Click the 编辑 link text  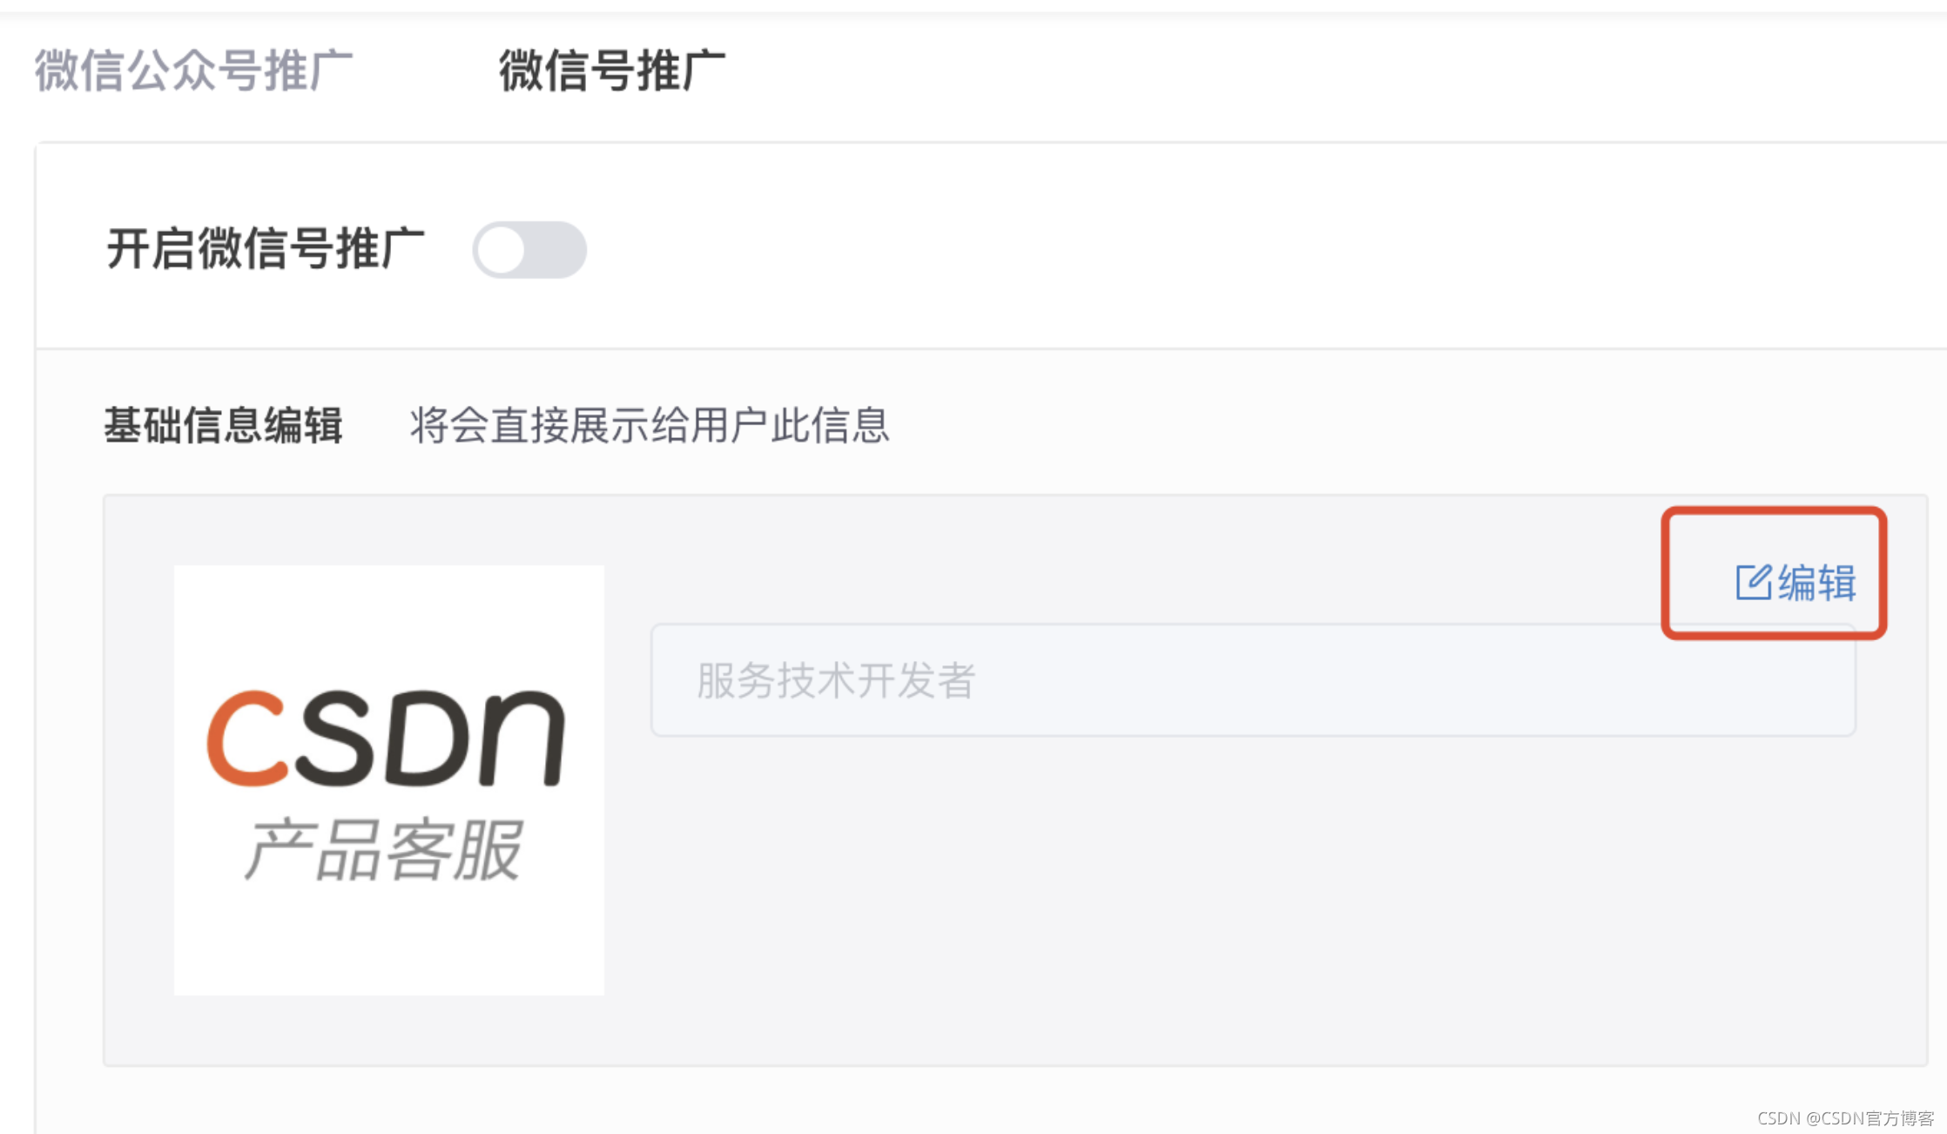(x=1817, y=582)
